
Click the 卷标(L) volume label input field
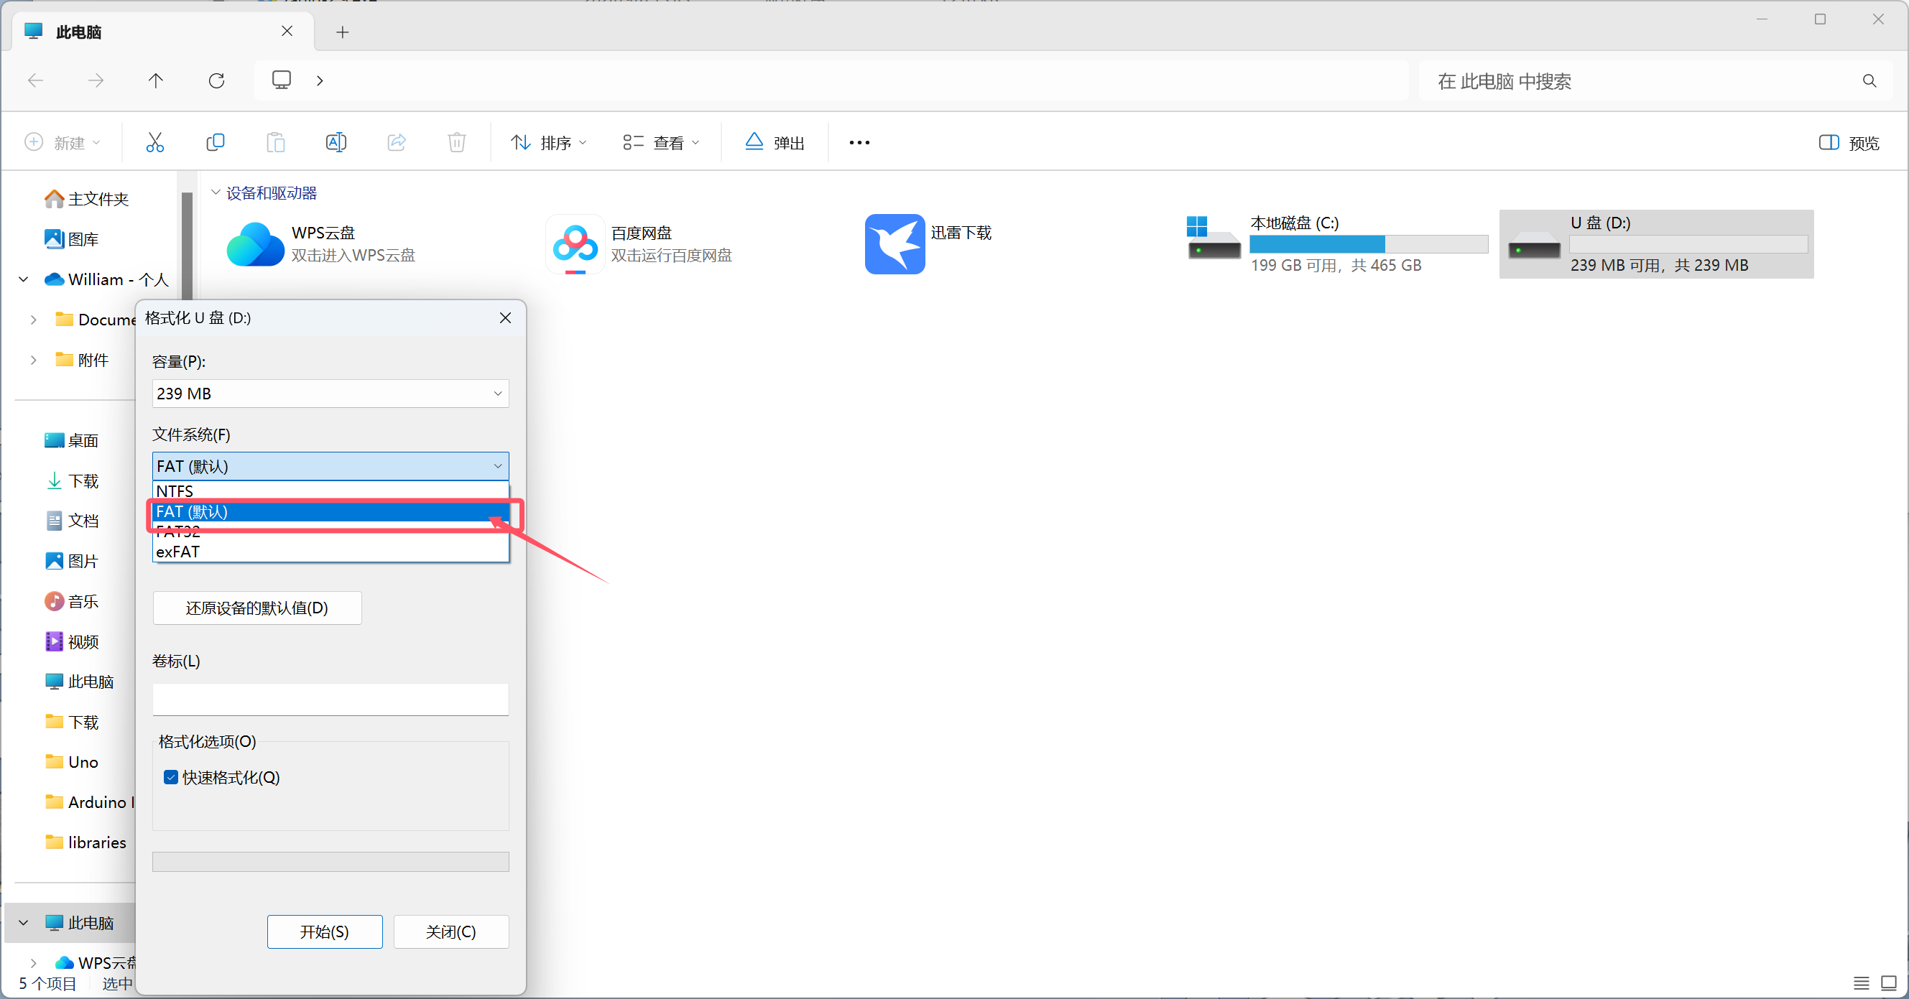331,698
